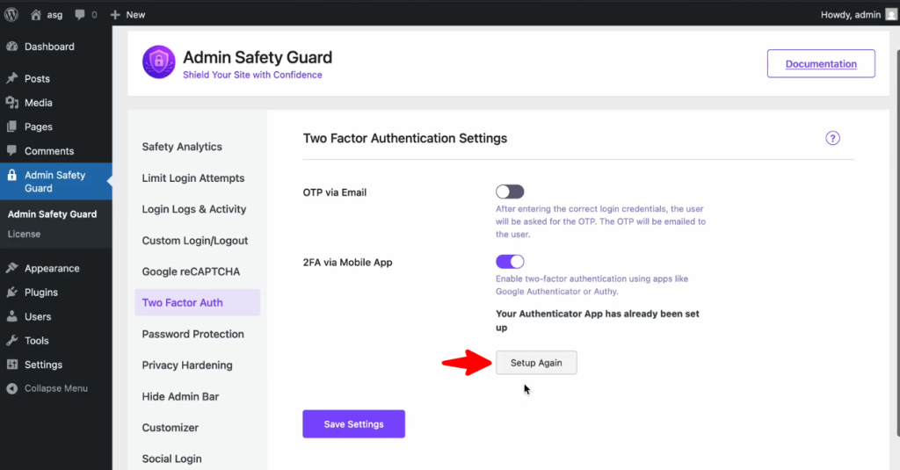The image size is (900, 470).
Task: Enable the OTP via Email toggle
Action: coord(510,192)
